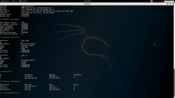Open the Places menu

(14, 1)
